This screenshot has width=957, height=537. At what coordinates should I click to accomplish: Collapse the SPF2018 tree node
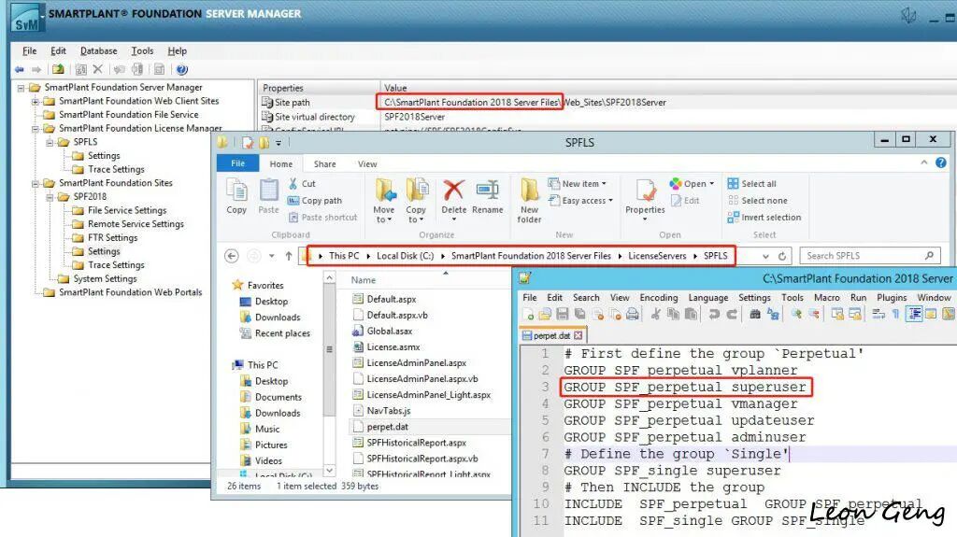[x=50, y=197]
